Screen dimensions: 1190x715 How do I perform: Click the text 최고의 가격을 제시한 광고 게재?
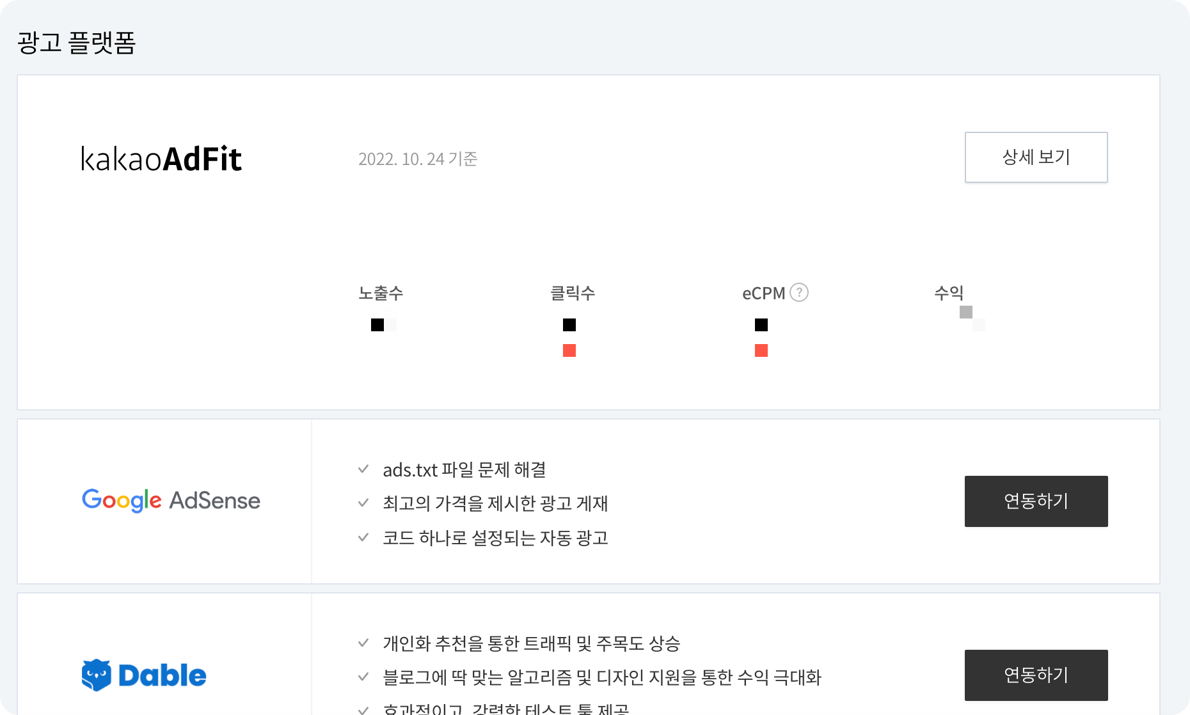tap(495, 503)
